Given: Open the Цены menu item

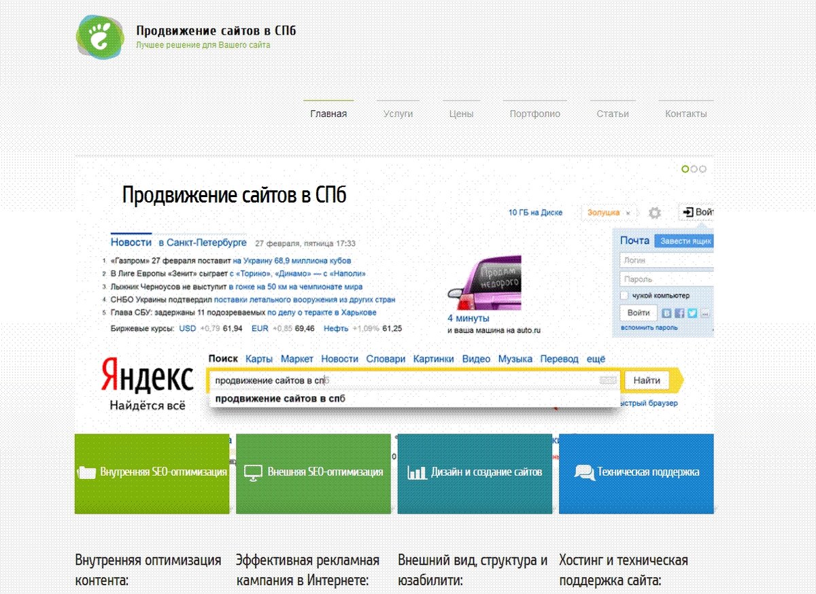Looking at the screenshot, I should coord(461,113).
